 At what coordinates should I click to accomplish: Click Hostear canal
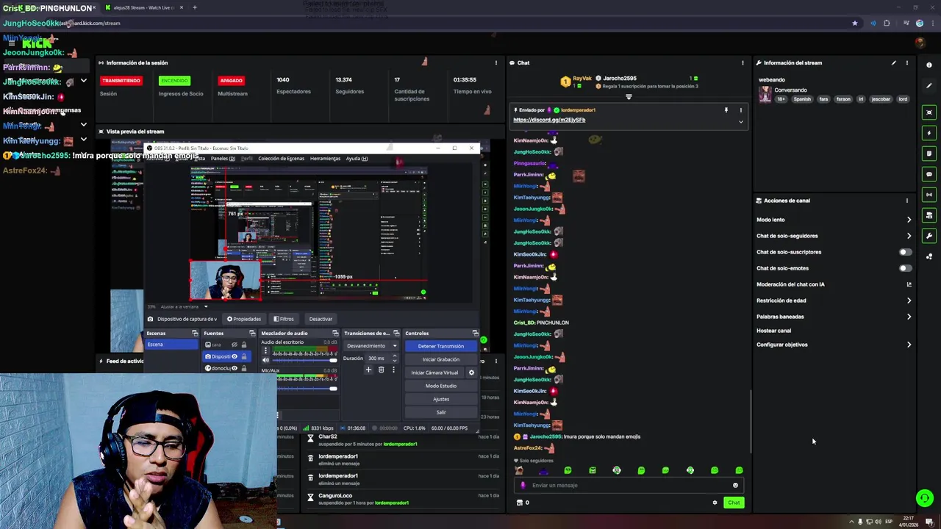click(x=773, y=331)
